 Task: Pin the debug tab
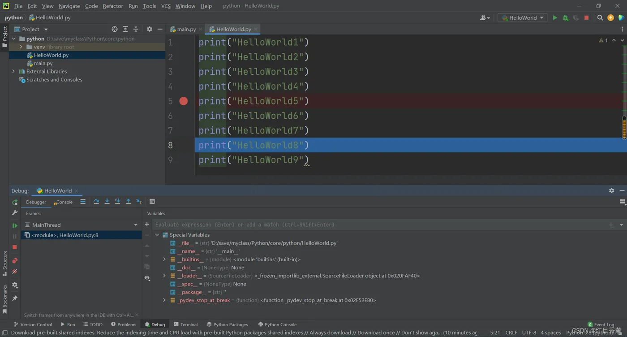[x=15, y=298]
